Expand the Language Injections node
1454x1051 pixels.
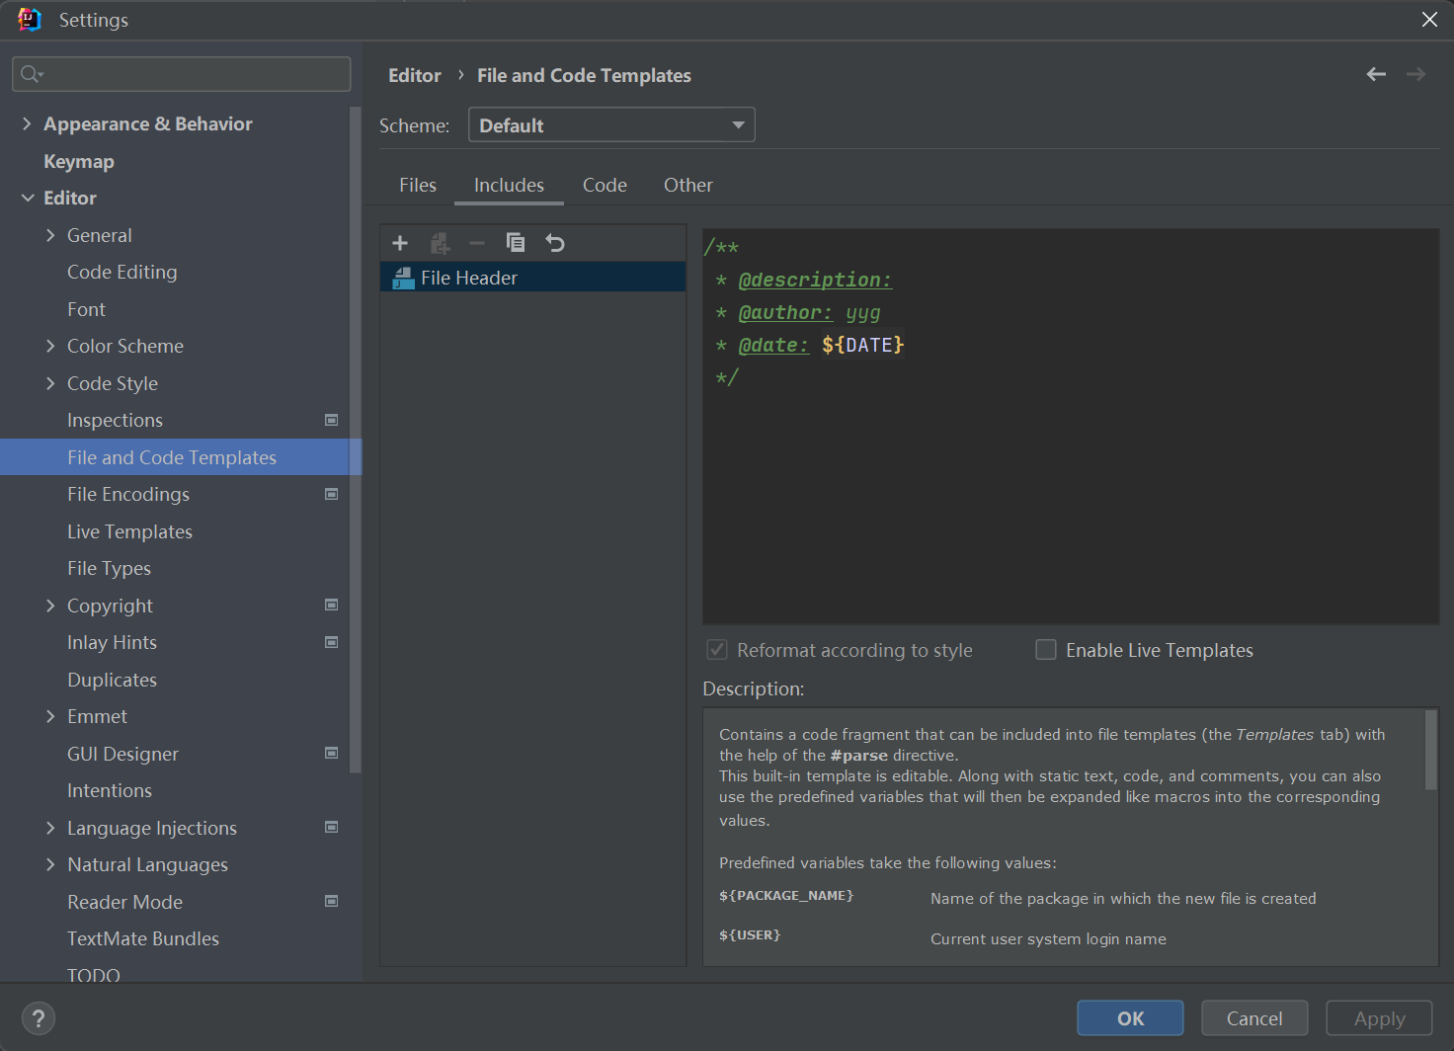click(x=50, y=828)
